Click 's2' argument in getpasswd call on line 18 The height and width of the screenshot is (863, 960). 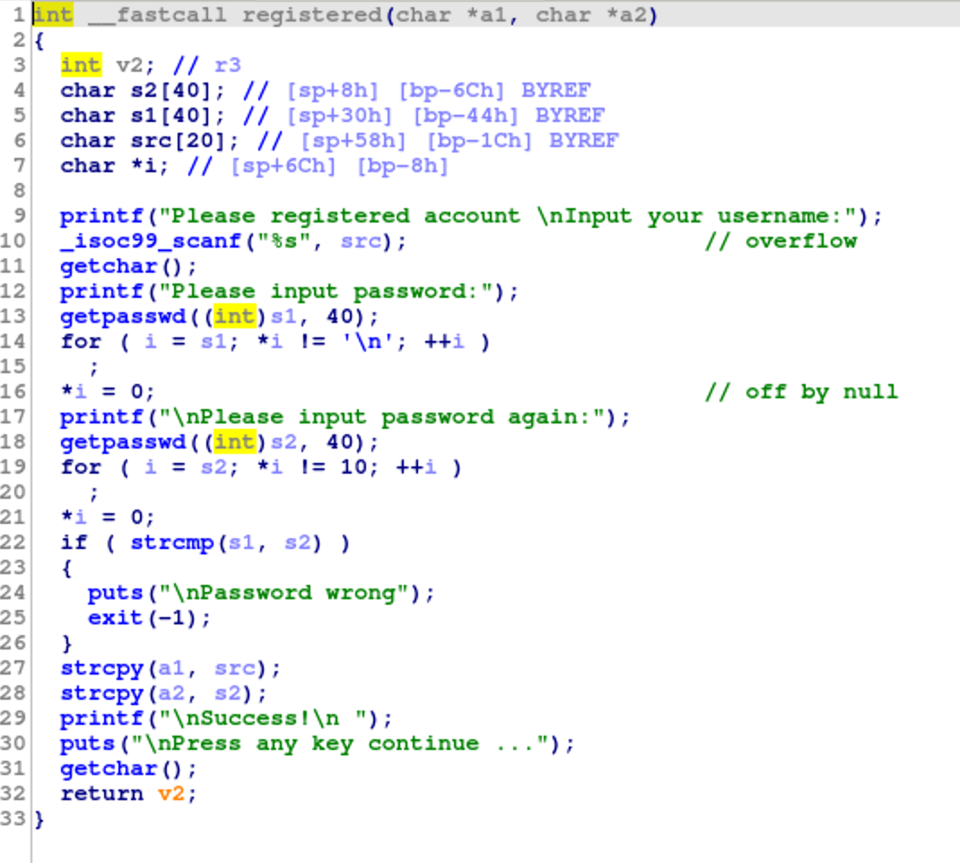(284, 442)
